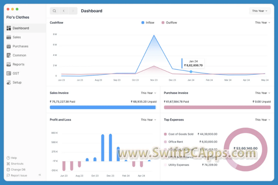Click the Purchases sidebar icon
The image size is (278, 185).
click(x=9, y=46)
